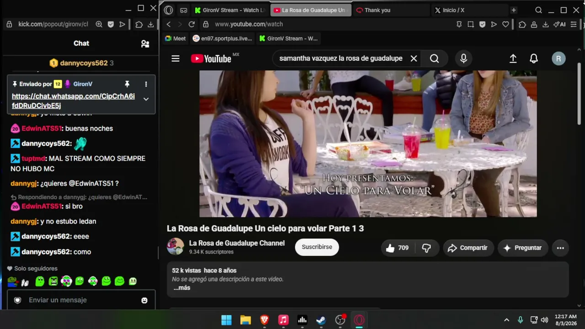Open the taskbar volume control
The image size is (585, 329).
544,320
